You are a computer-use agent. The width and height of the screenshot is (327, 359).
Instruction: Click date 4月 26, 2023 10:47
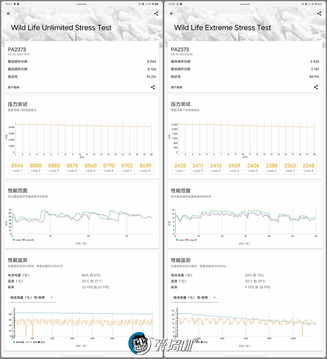(18, 54)
